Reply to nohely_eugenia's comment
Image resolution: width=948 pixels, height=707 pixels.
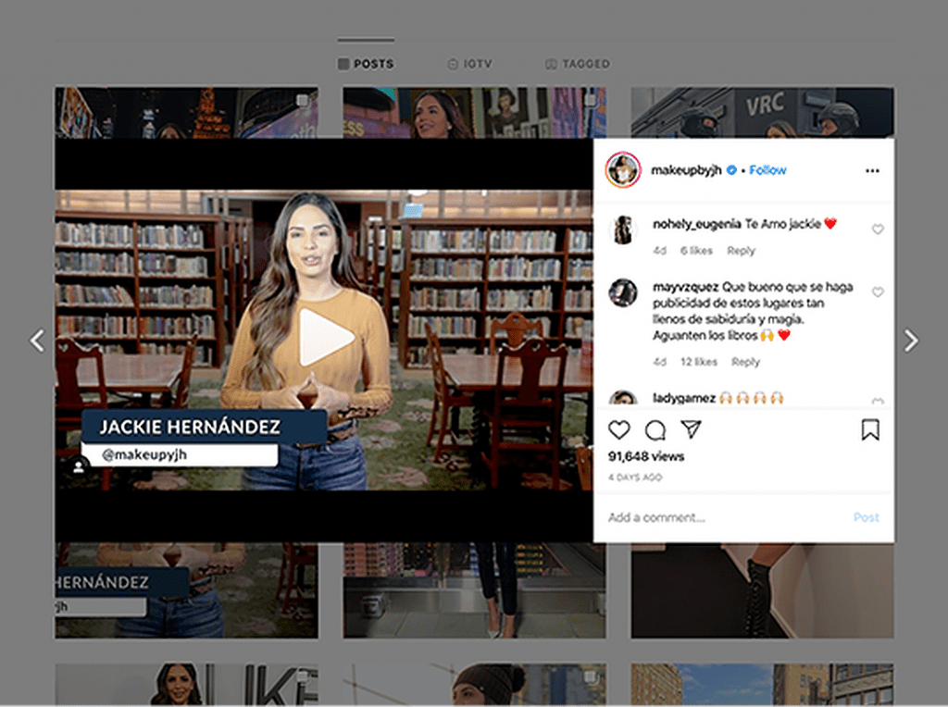click(x=741, y=251)
